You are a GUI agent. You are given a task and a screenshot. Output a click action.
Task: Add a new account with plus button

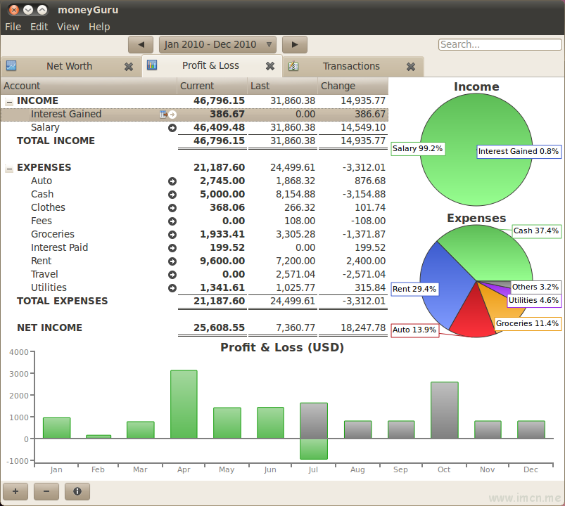coord(15,491)
